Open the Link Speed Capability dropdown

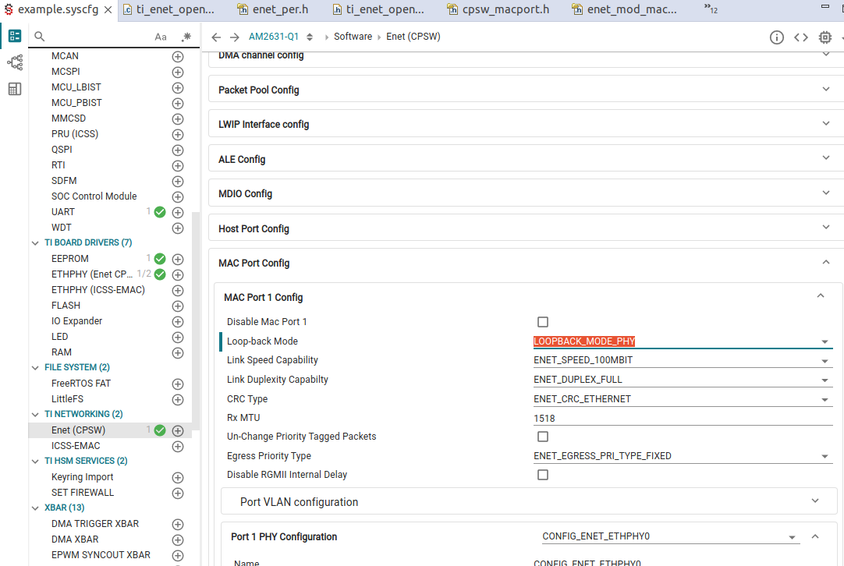[683, 360]
